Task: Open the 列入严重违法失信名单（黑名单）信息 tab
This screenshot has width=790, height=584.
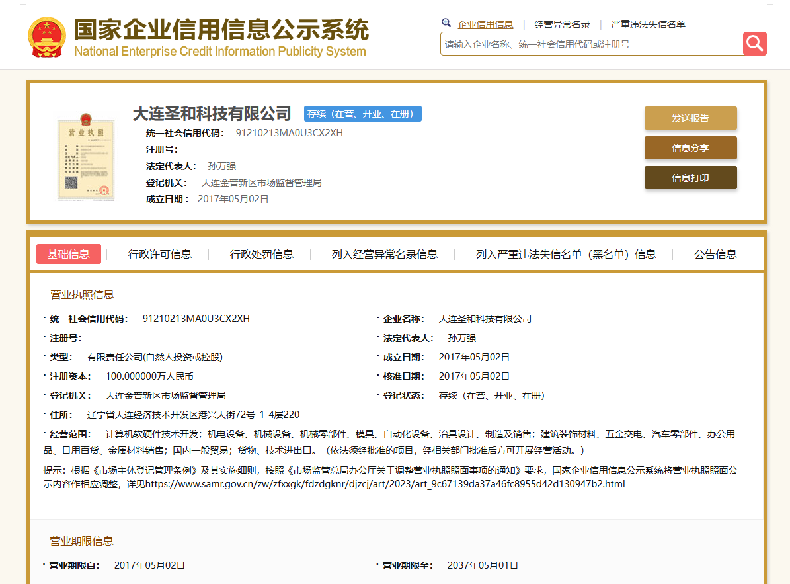Action: click(566, 254)
